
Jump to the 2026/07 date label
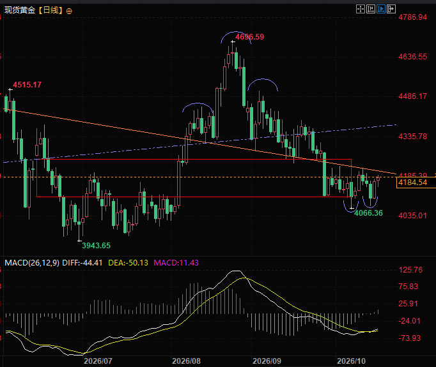pos(98,361)
